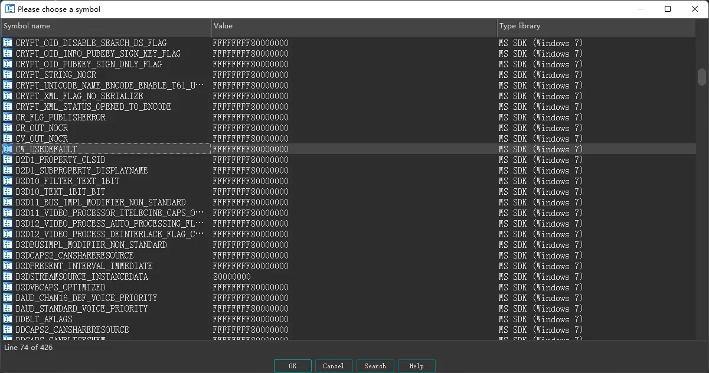Click icon beside D3DBUSIMPL_MODIFIER_NON_STANDARD

click(x=8, y=245)
